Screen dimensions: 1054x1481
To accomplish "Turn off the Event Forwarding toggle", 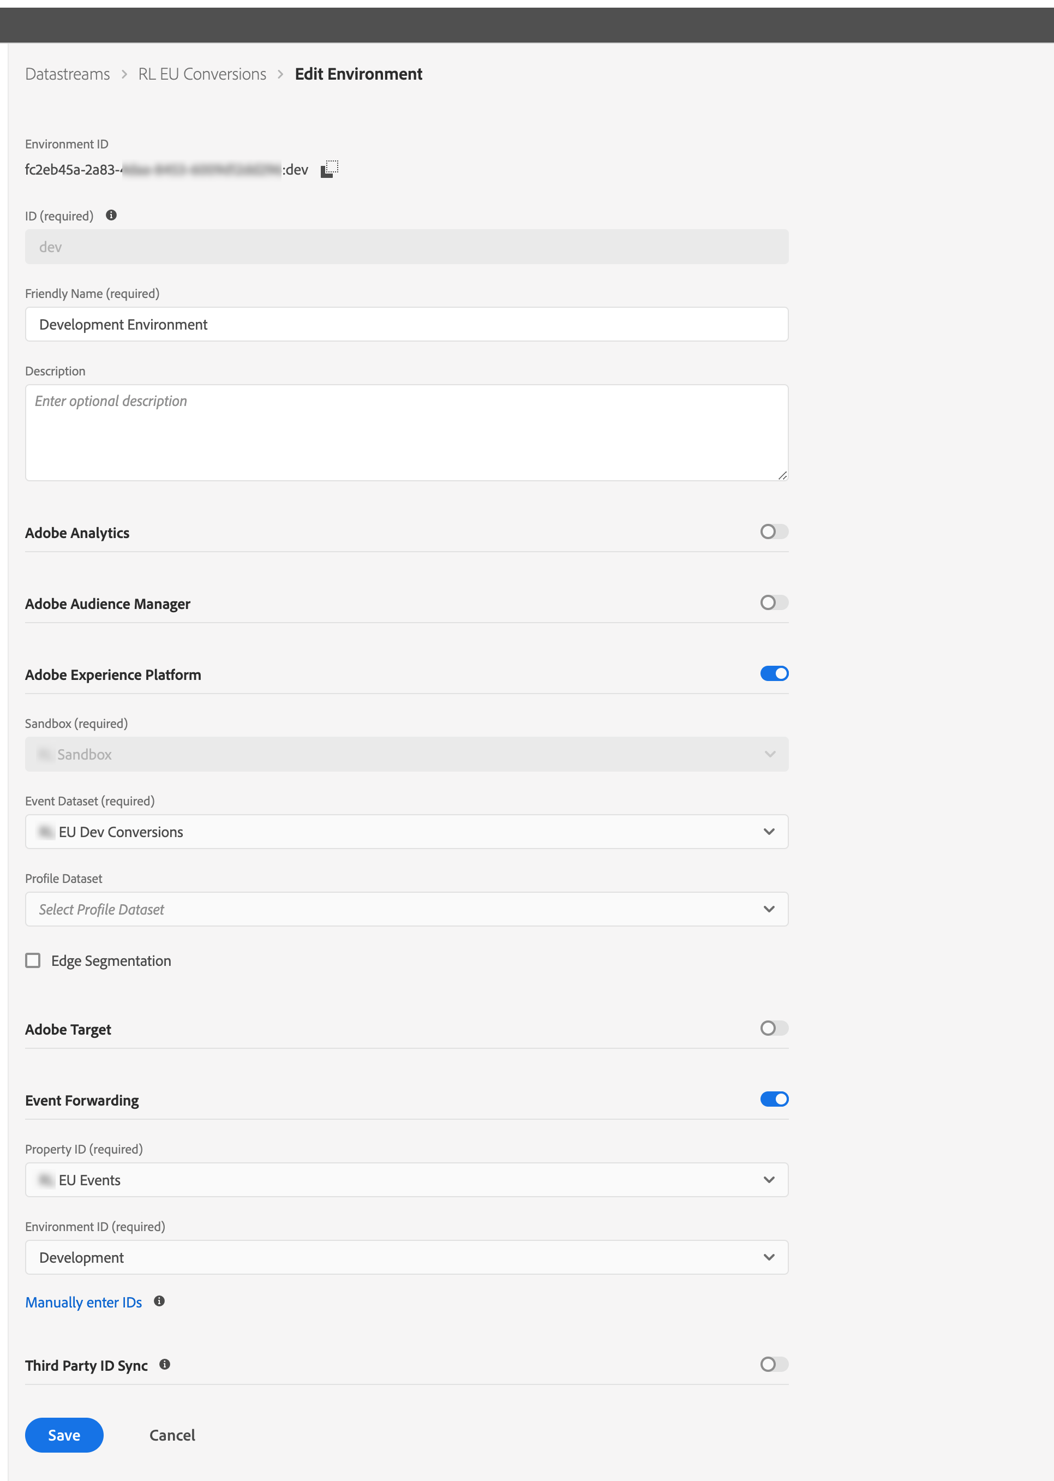I will coord(774,1100).
